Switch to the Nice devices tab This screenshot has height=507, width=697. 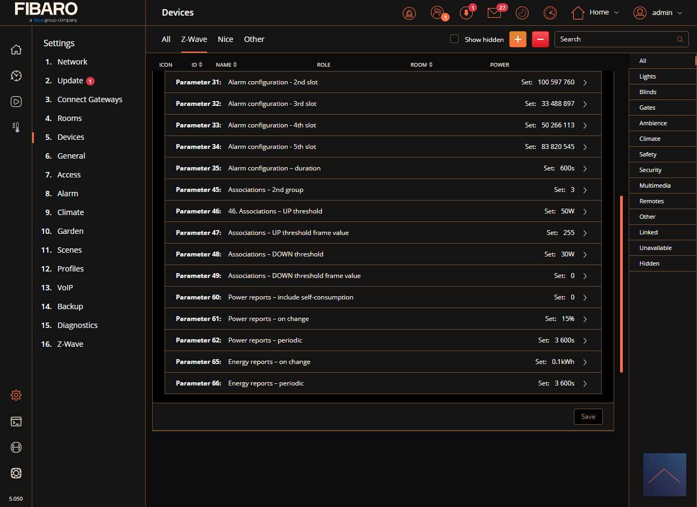pyautogui.click(x=225, y=39)
